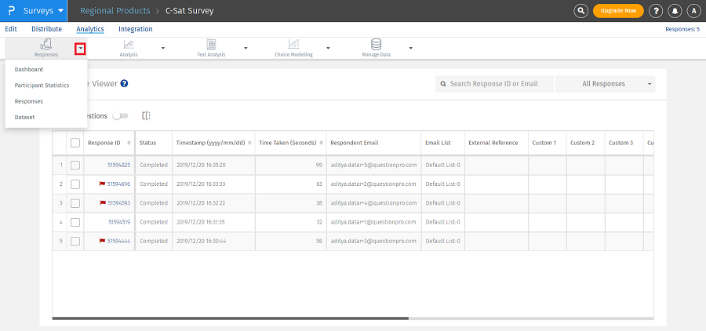The image size is (706, 331).
Task: Check the box for response 51594825
Action: coord(75,165)
